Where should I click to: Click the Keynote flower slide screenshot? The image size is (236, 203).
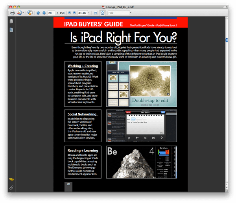[x=142, y=84]
